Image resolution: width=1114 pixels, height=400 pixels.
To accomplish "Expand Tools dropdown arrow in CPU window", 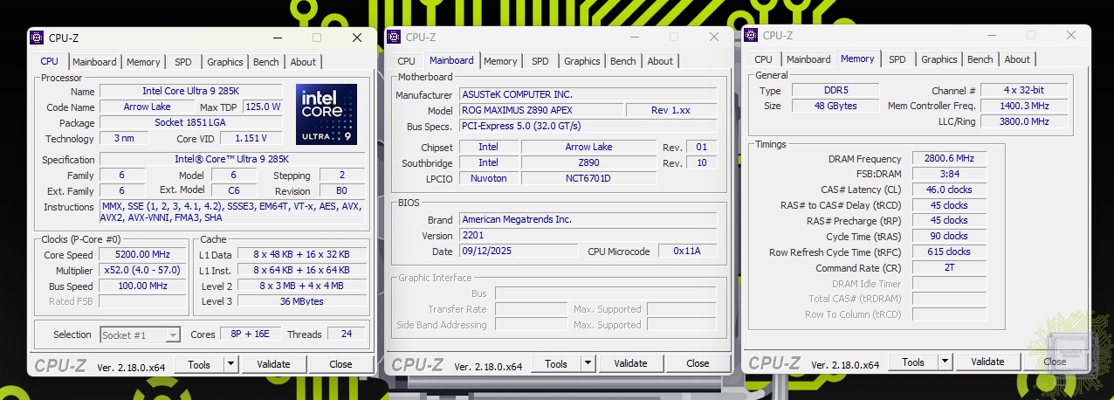I will pos(230,364).
